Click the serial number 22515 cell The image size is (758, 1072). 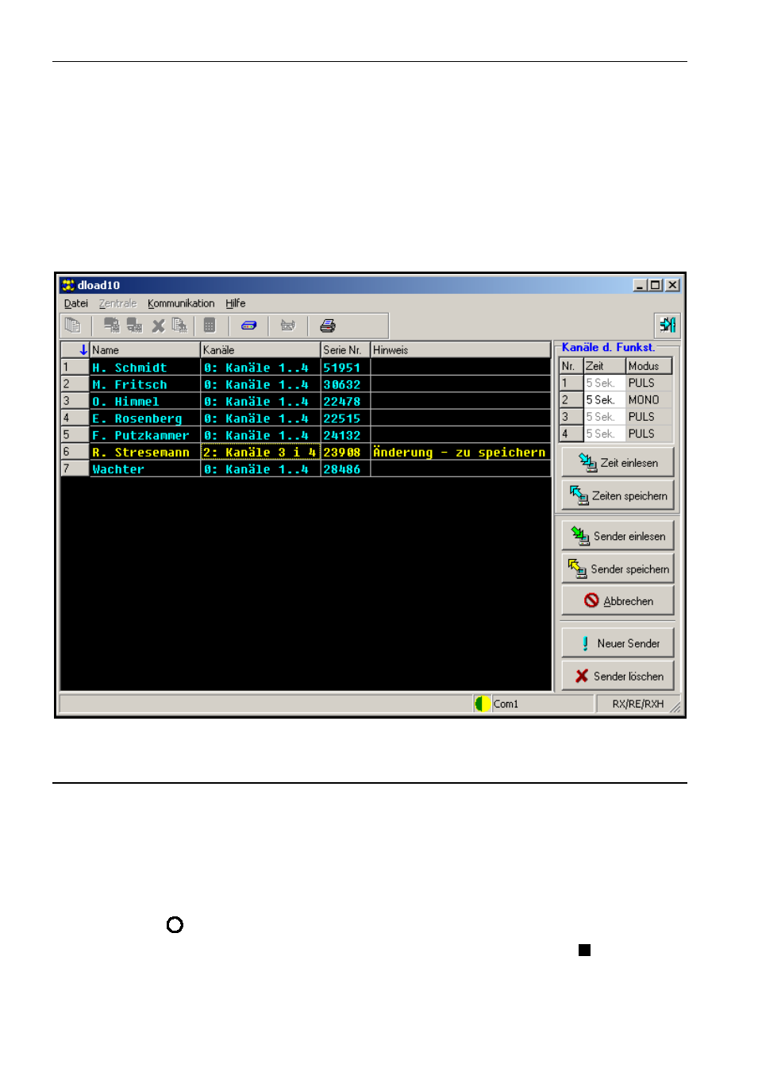(x=345, y=418)
